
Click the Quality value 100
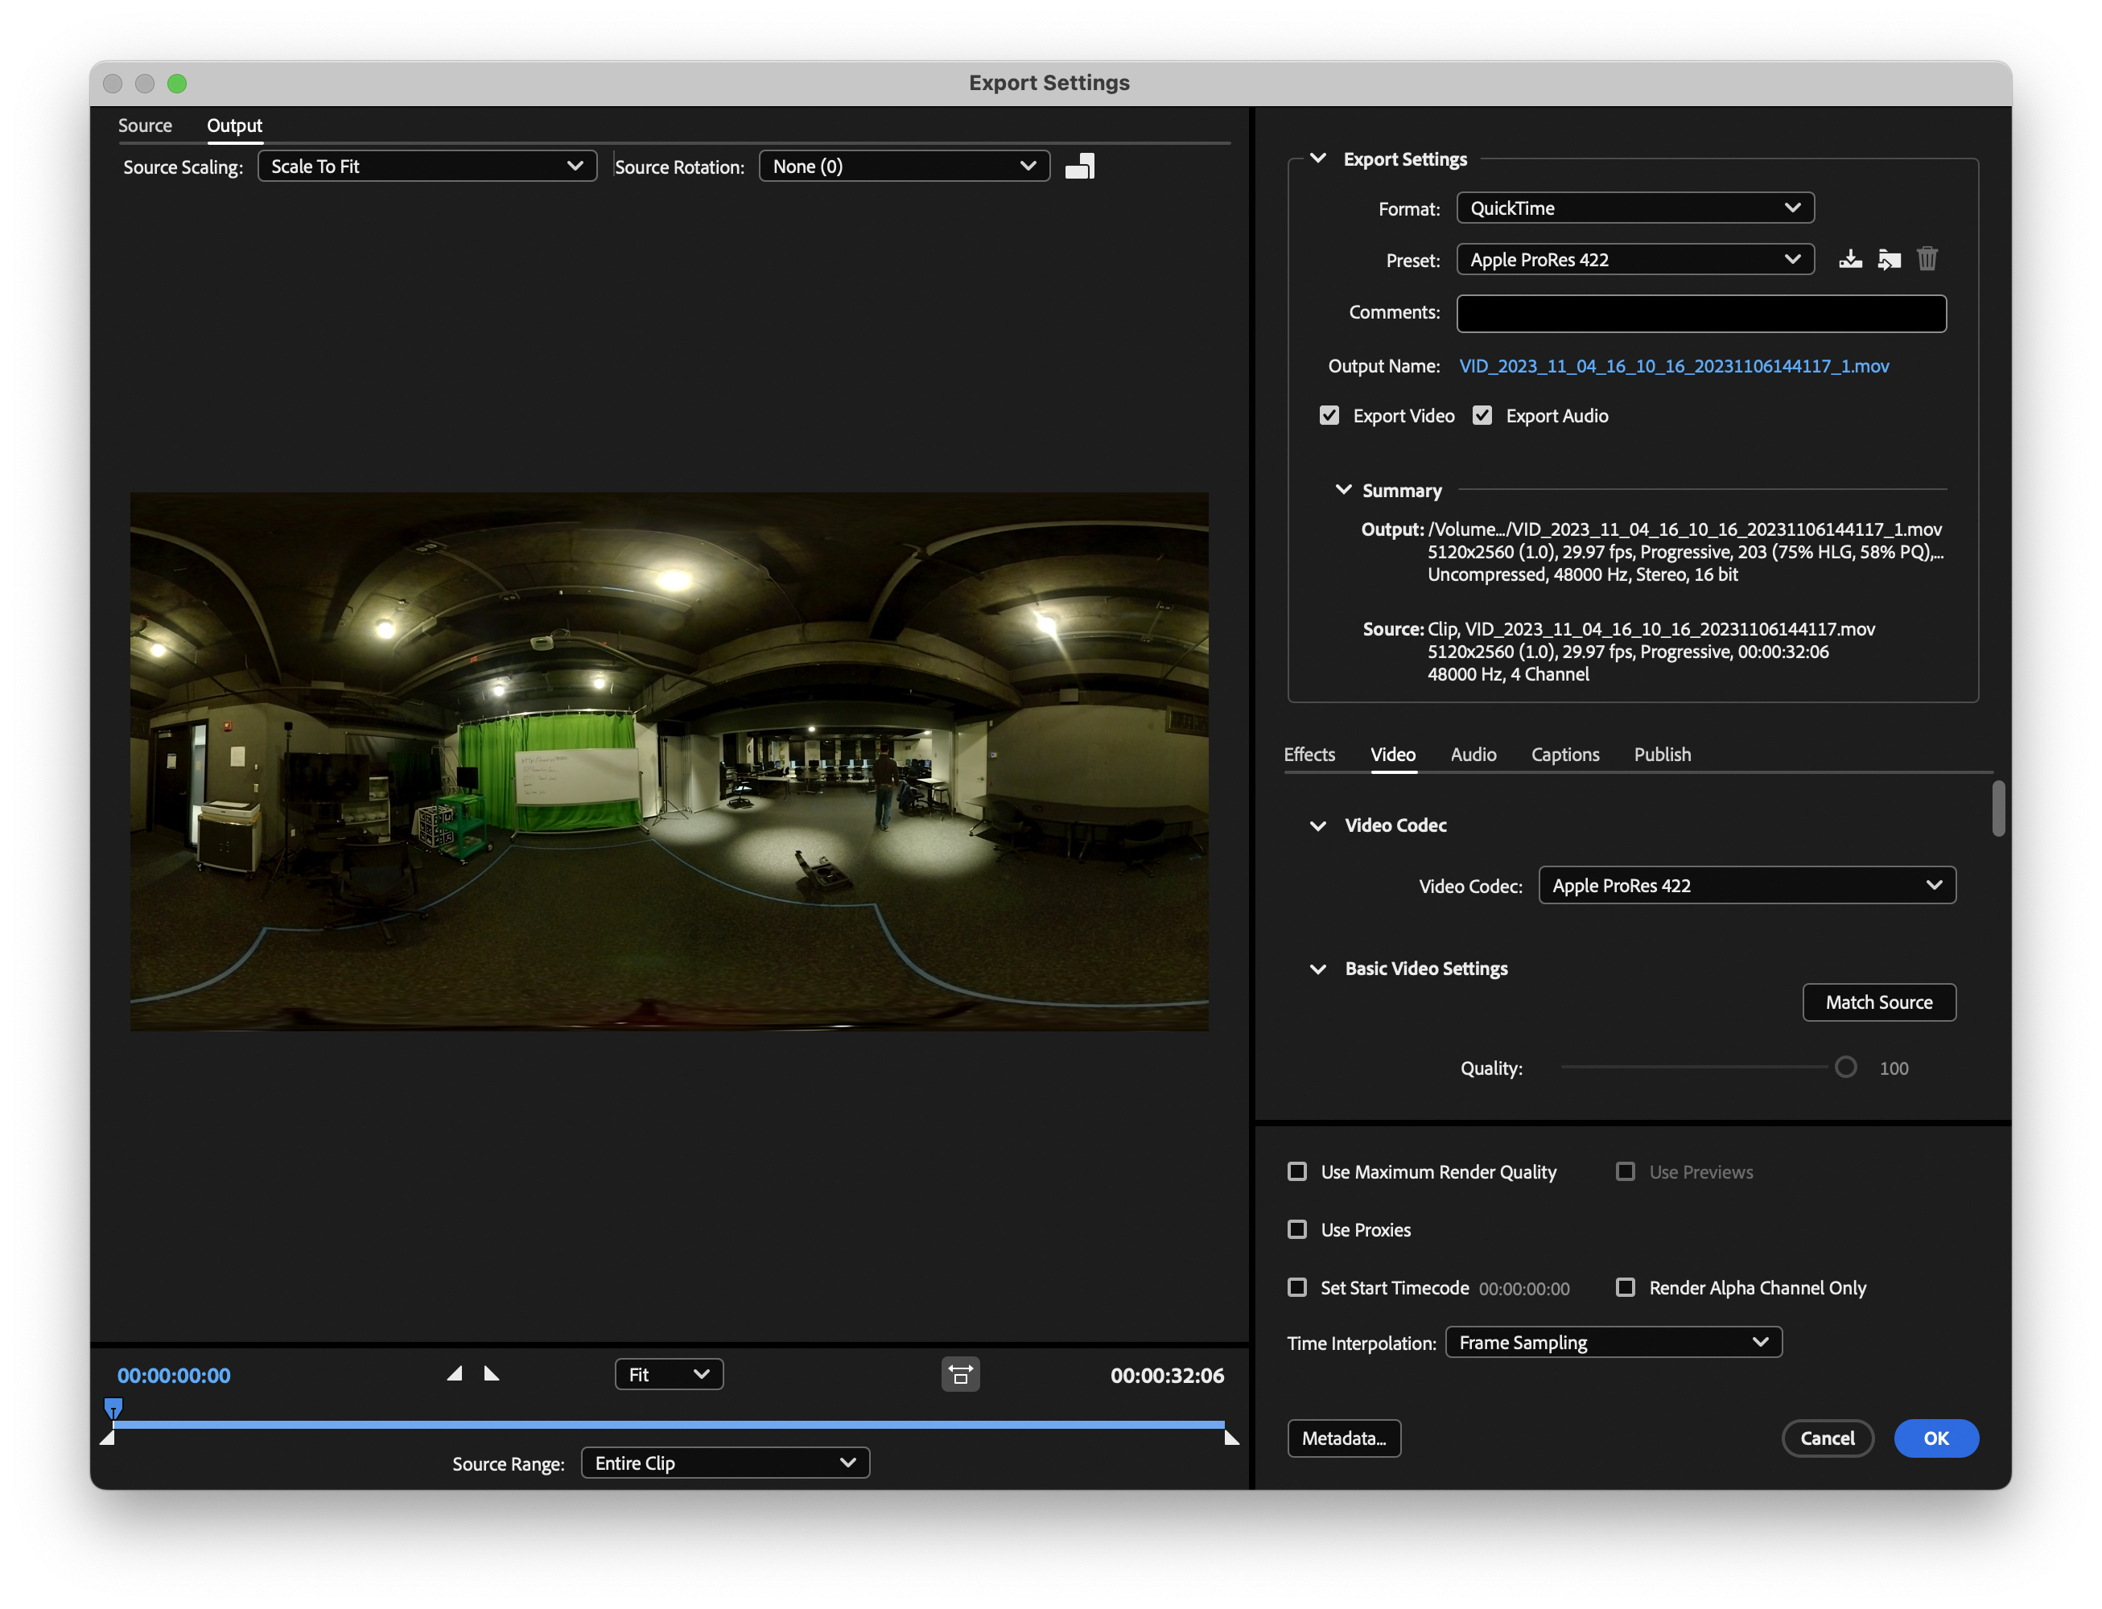[x=1893, y=1068]
